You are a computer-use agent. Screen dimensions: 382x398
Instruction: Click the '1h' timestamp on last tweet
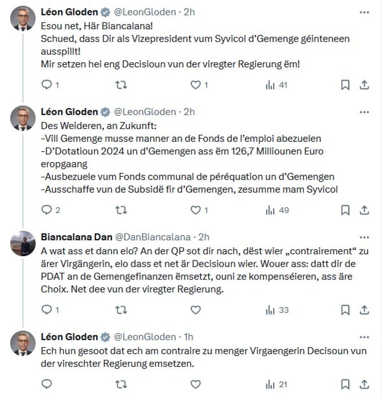point(189,337)
